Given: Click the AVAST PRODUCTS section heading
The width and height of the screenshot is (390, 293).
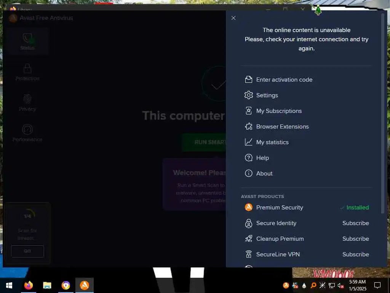Looking at the screenshot, I should 262,196.
